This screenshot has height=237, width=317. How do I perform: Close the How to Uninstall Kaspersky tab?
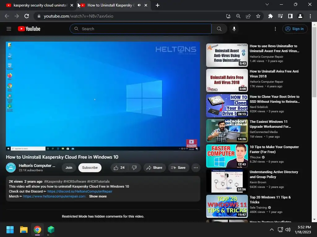tap(146, 5)
